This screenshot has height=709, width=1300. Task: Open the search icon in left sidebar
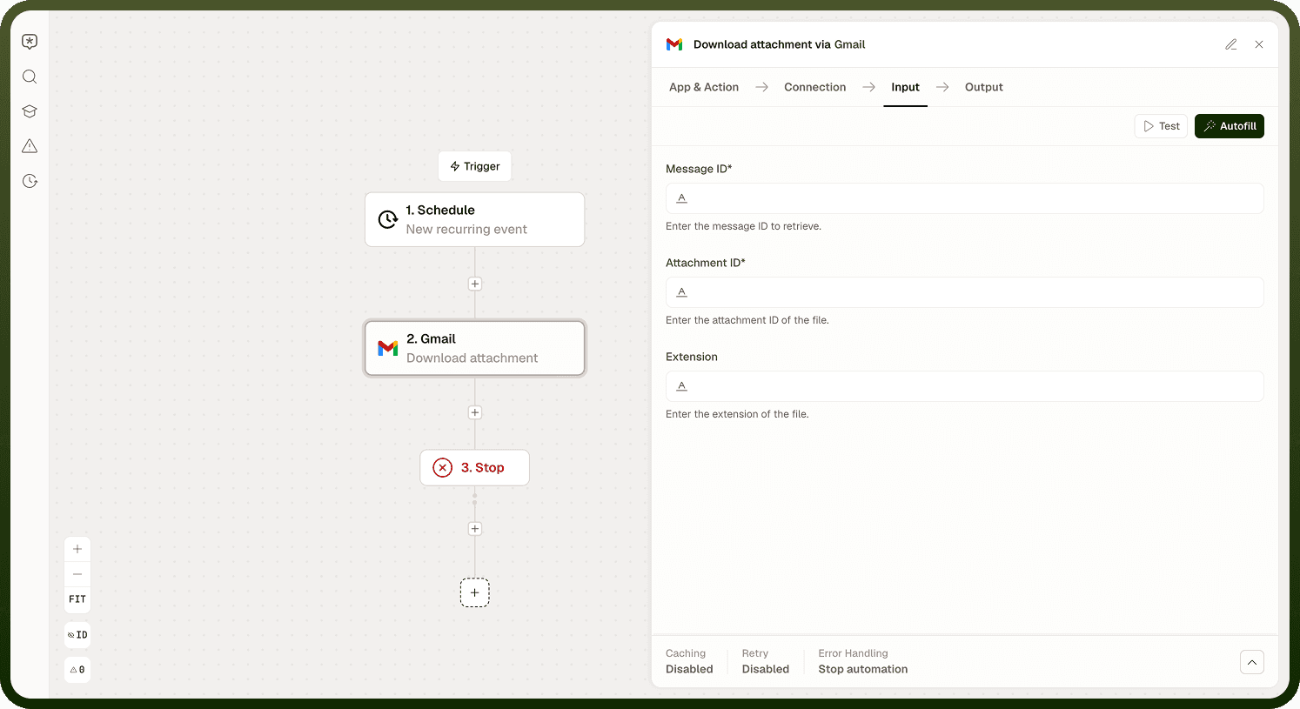pyautogui.click(x=30, y=77)
